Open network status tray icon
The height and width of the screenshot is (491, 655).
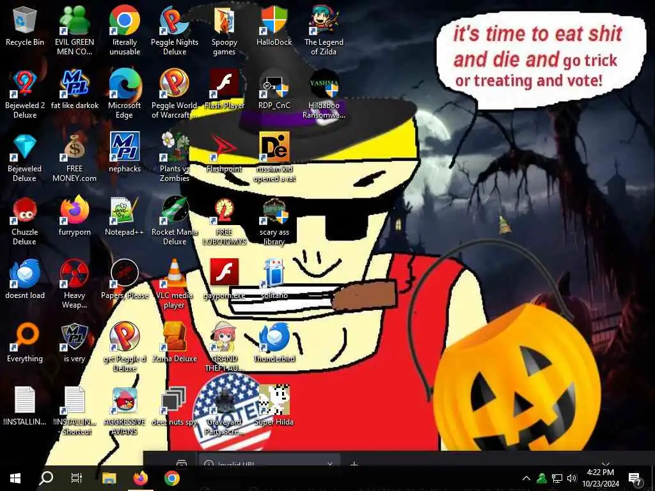point(557,478)
